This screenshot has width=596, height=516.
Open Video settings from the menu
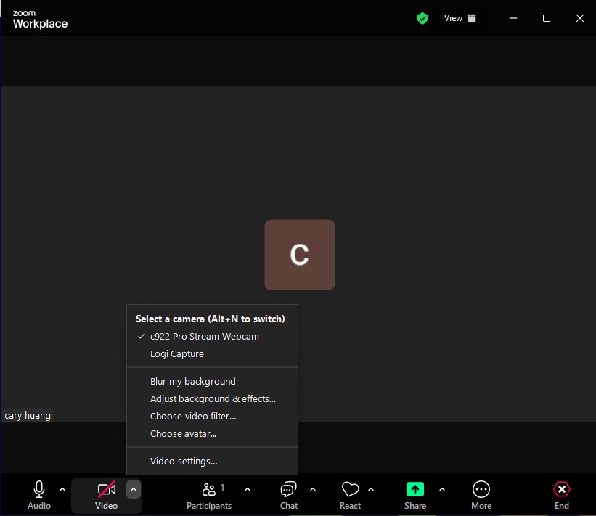pyautogui.click(x=184, y=462)
